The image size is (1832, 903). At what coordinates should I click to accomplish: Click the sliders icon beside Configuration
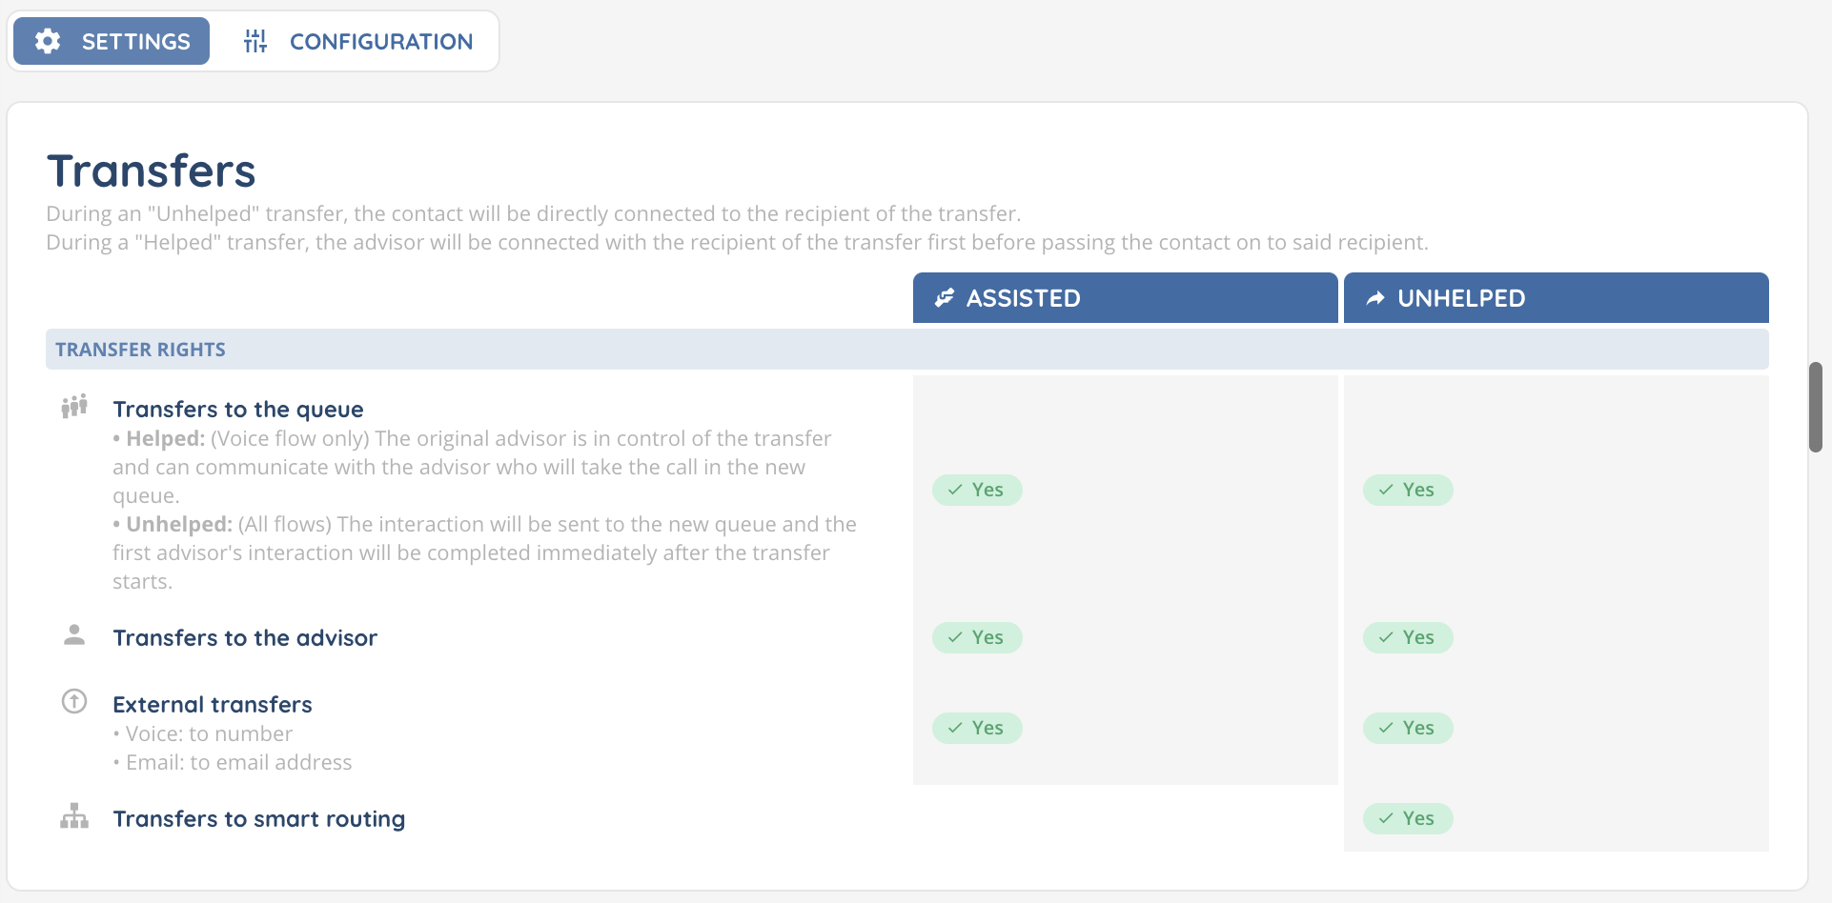[255, 41]
